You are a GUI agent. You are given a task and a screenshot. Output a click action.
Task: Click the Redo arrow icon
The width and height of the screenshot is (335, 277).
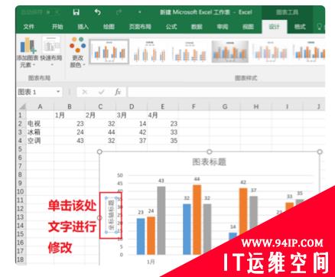(x=119, y=12)
